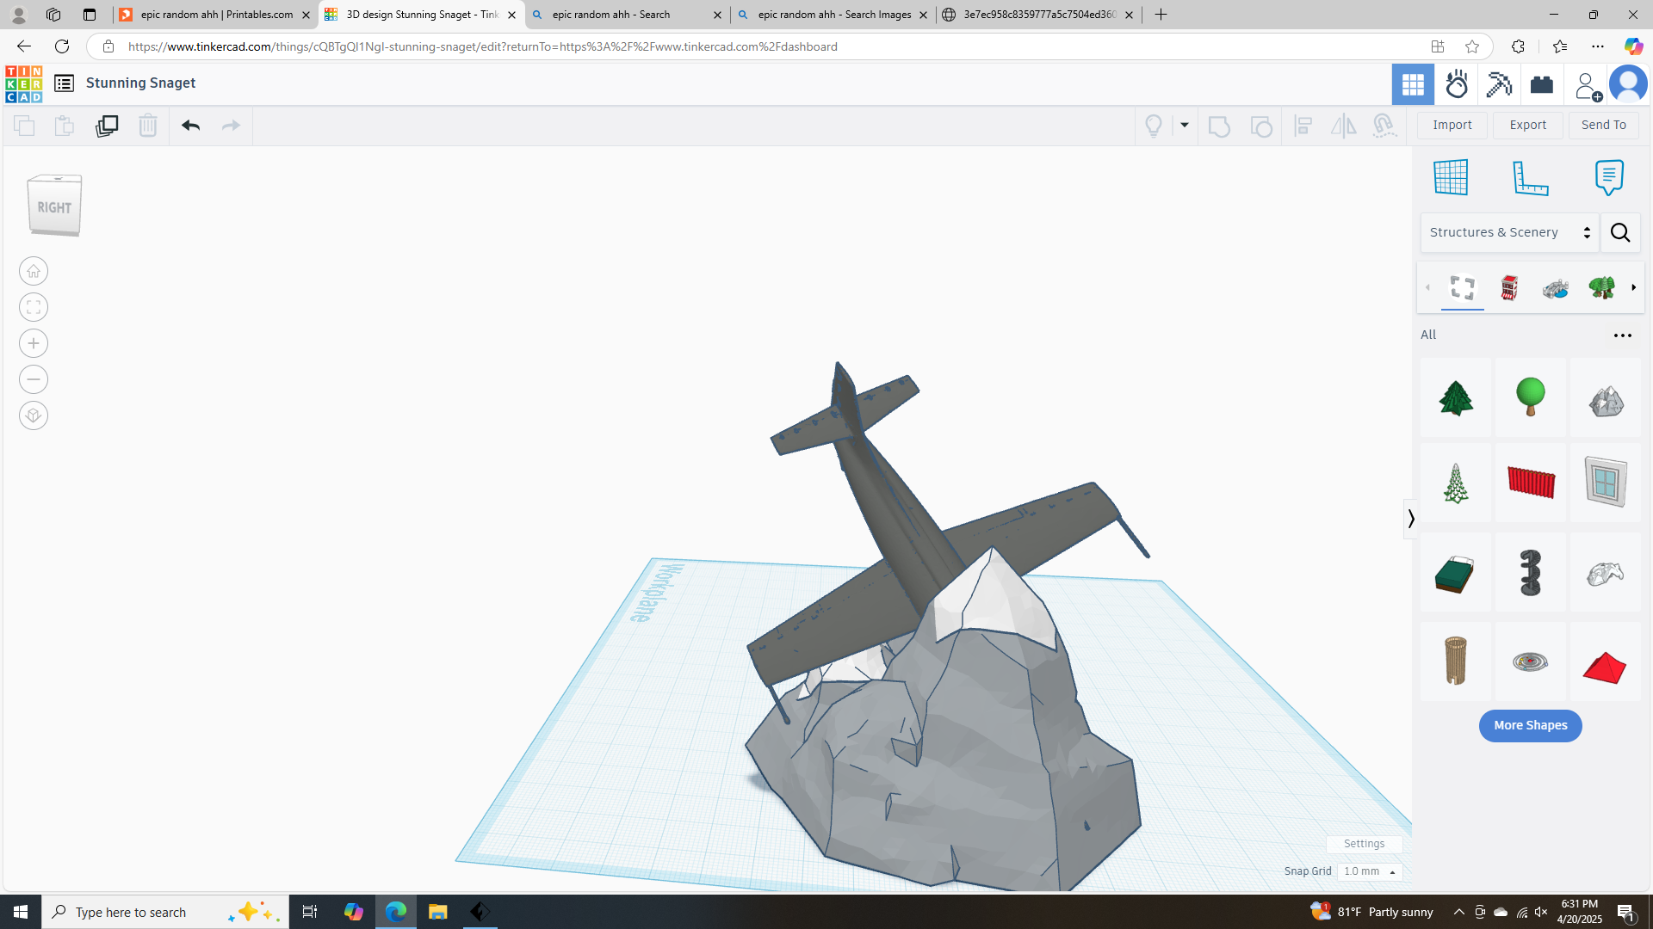Open File Explorer from taskbar

[437, 912]
